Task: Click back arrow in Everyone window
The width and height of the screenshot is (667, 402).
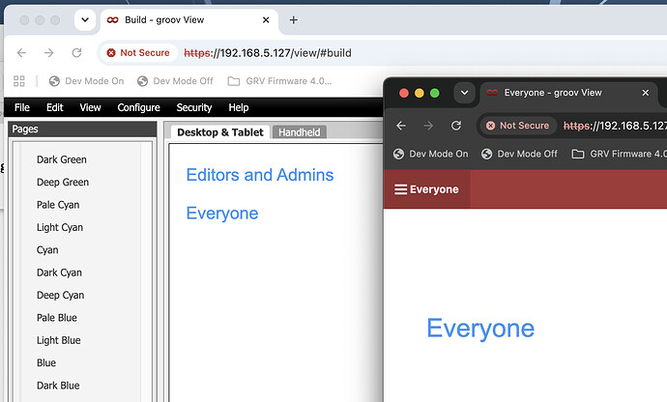Action: coord(401,126)
